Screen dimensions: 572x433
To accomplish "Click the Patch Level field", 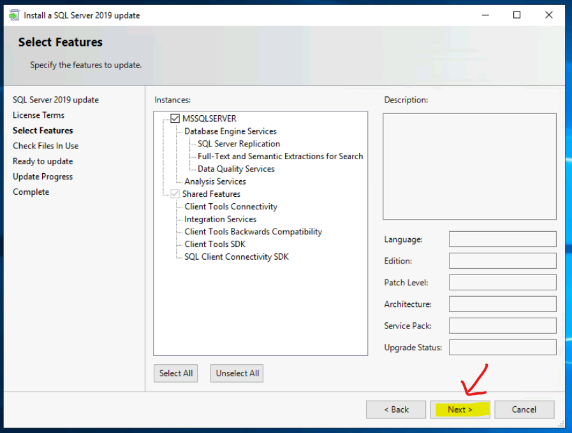I will click(502, 282).
